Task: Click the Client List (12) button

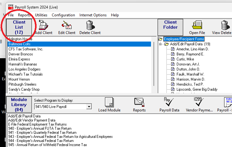Action: 19,27
